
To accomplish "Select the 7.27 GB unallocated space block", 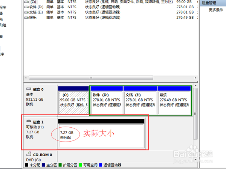I will (x=101, y=133).
